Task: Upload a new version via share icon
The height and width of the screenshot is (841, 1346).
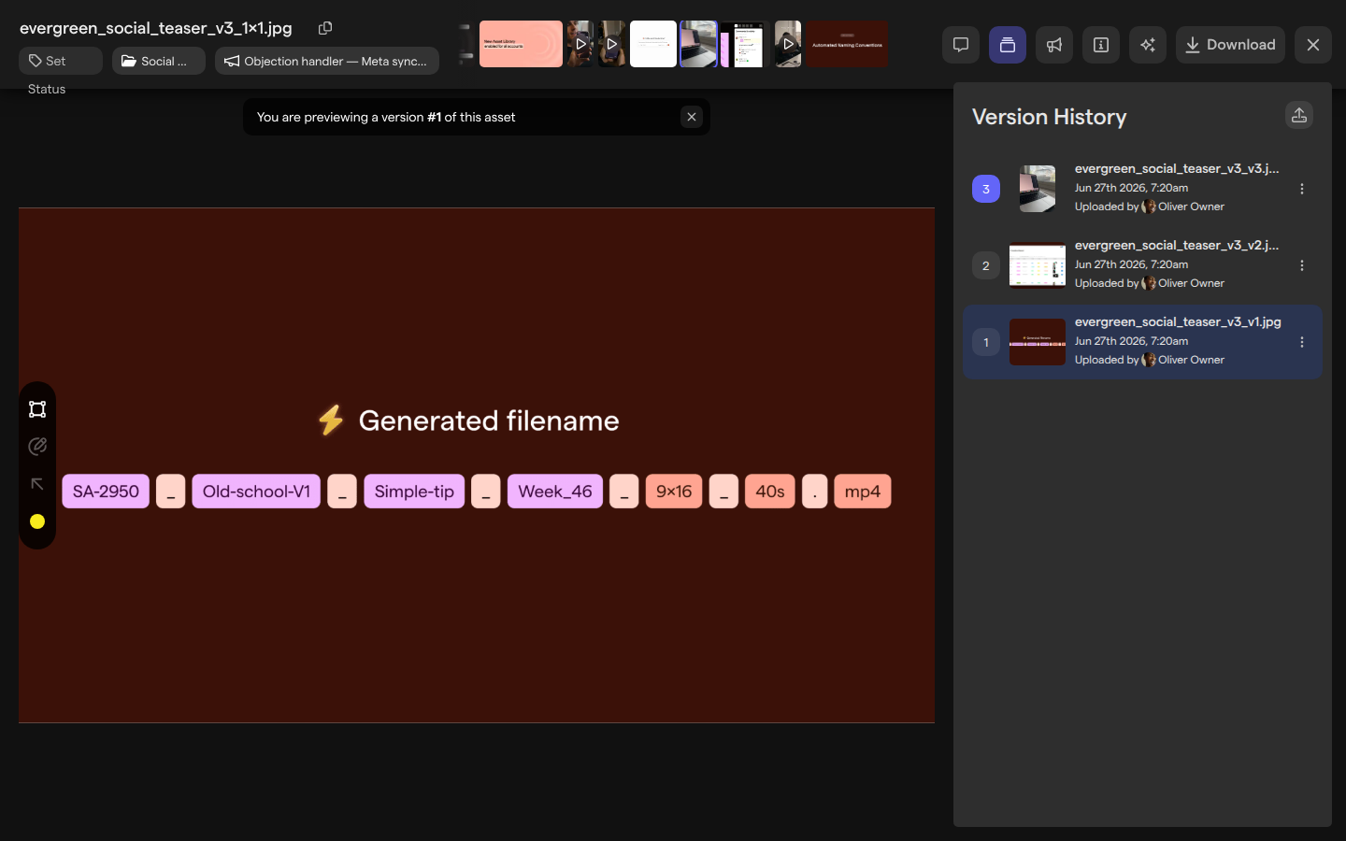Action: click(1299, 115)
